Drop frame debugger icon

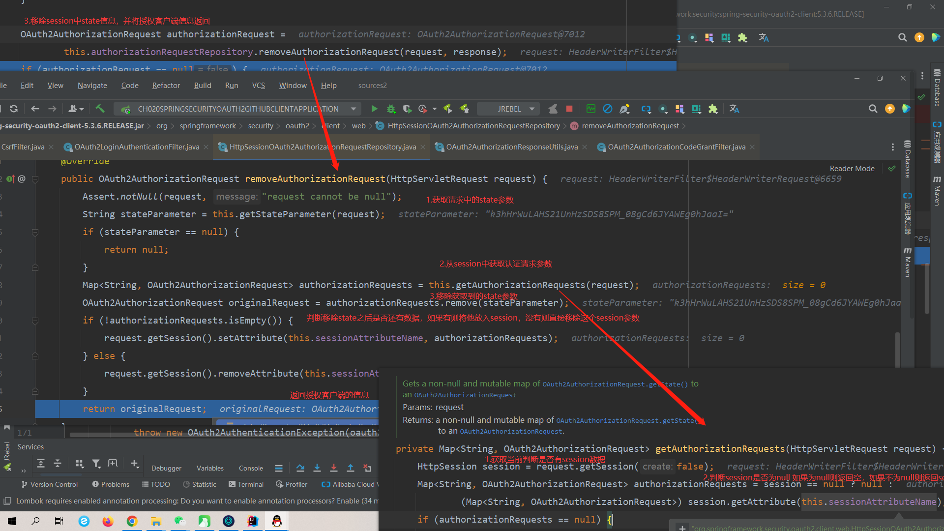click(367, 468)
